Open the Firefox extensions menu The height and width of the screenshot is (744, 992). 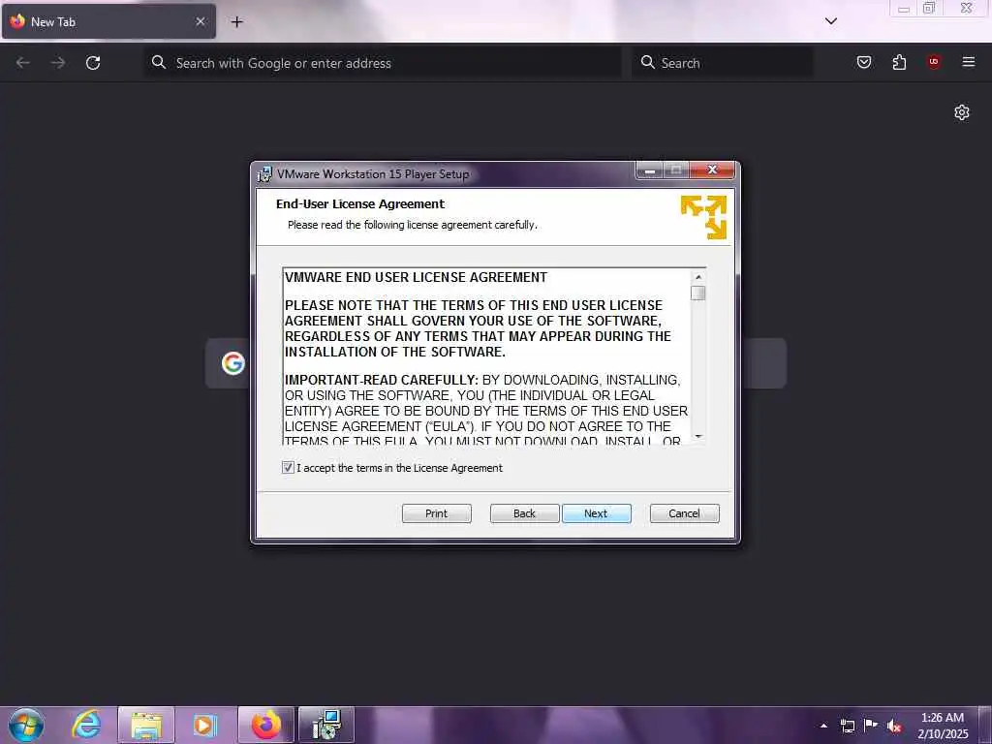pyautogui.click(x=899, y=62)
